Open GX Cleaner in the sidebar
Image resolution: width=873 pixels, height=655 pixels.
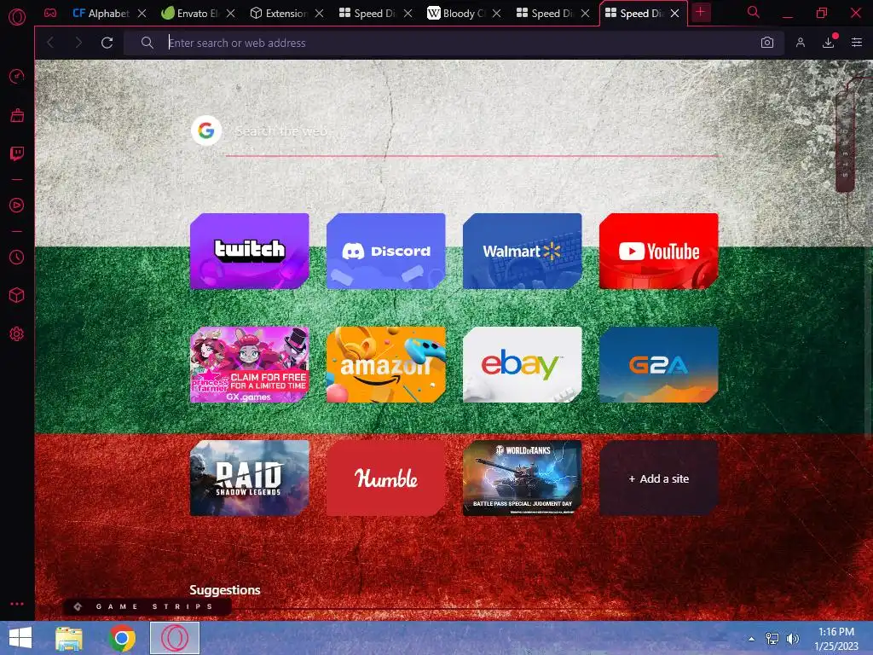tap(17, 115)
